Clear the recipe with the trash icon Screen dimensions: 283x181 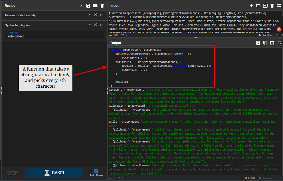(x=102, y=6)
